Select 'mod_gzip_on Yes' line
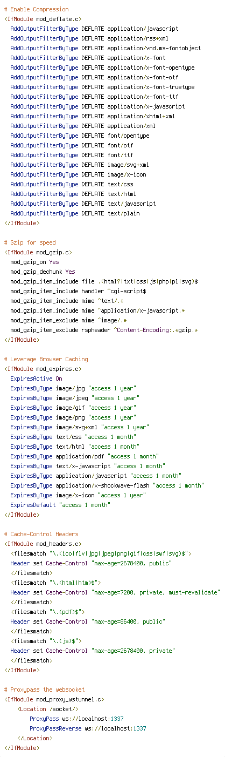Viewport: 225px width, 757px height. (x=34, y=262)
